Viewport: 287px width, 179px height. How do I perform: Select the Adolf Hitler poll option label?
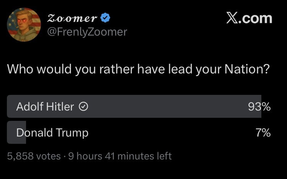coord(45,107)
